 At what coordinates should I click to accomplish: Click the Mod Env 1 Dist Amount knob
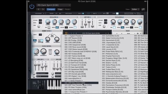(x=34, y=73)
